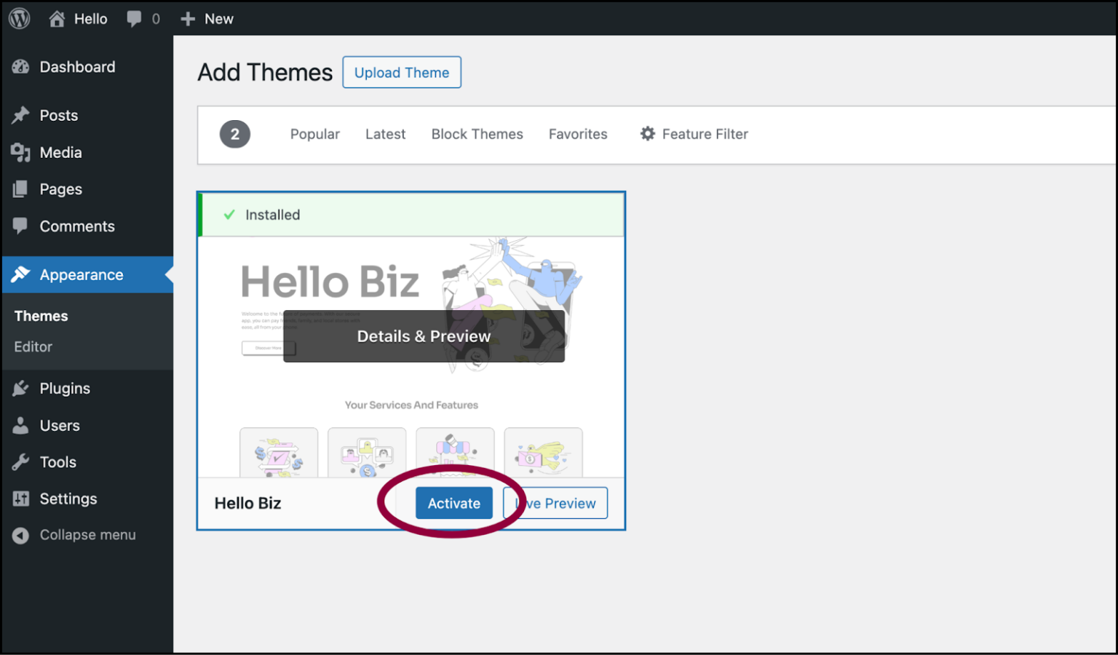Select the Appearance paintbrush icon
1118x655 pixels.
[21, 274]
